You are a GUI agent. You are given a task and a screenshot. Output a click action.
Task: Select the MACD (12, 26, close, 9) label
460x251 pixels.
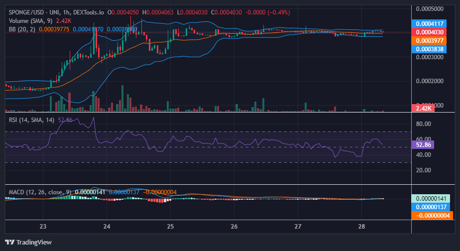pos(40,192)
